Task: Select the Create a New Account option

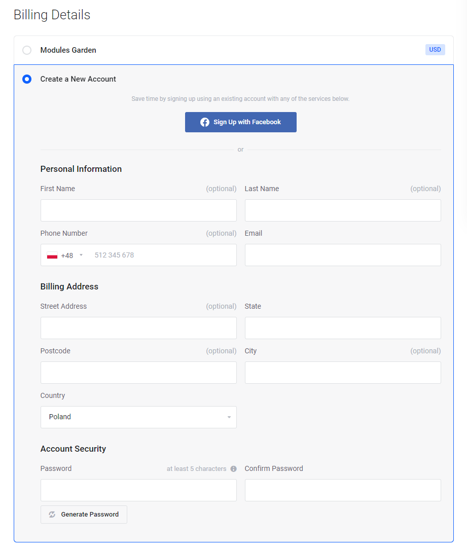Action: pyautogui.click(x=27, y=79)
